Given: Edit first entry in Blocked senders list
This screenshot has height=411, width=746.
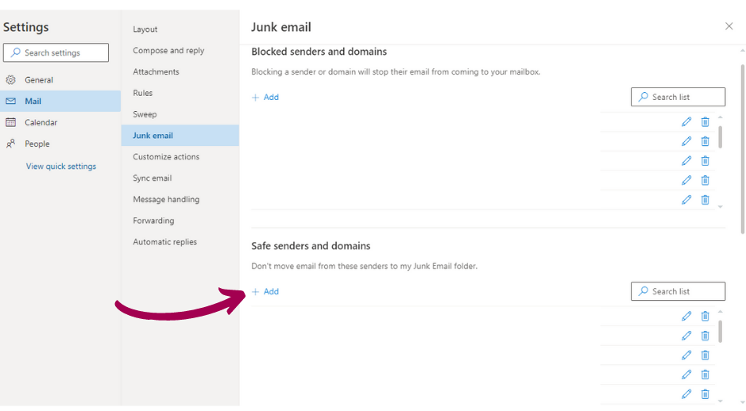Looking at the screenshot, I should [x=686, y=121].
